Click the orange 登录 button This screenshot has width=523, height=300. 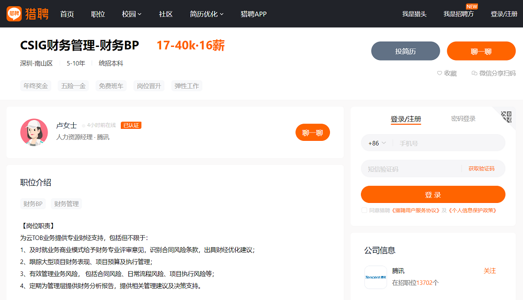(x=433, y=195)
